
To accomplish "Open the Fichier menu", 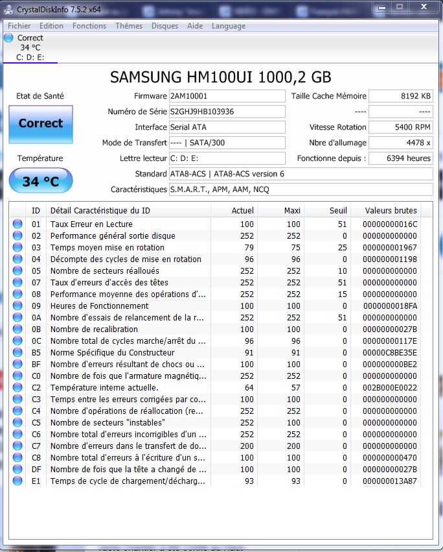I will (19, 26).
